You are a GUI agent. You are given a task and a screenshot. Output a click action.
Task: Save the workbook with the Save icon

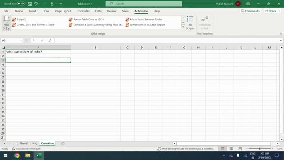(30, 4)
